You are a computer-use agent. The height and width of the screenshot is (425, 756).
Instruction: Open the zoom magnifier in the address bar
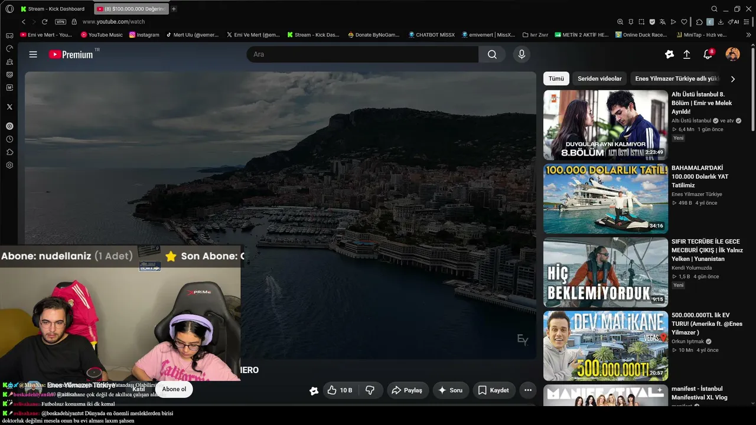click(x=620, y=22)
